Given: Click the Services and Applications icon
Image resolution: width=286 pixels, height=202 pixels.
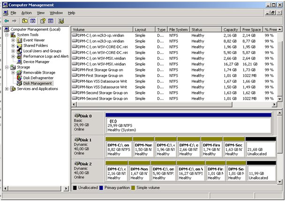Looking at the screenshot, I should 13,89.
